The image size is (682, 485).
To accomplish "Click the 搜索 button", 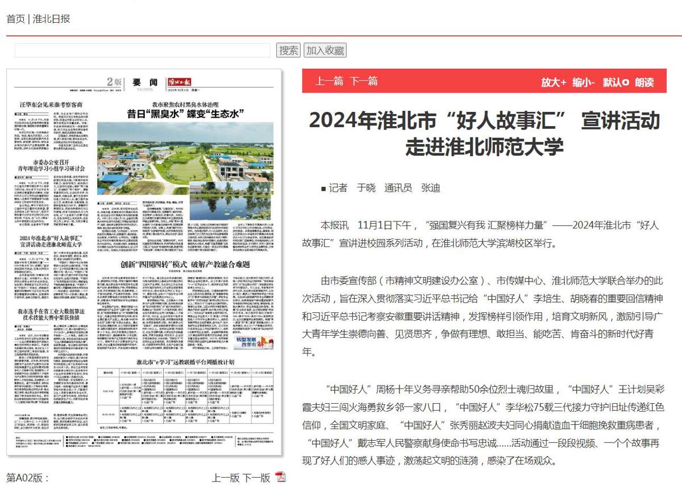I will click(288, 51).
